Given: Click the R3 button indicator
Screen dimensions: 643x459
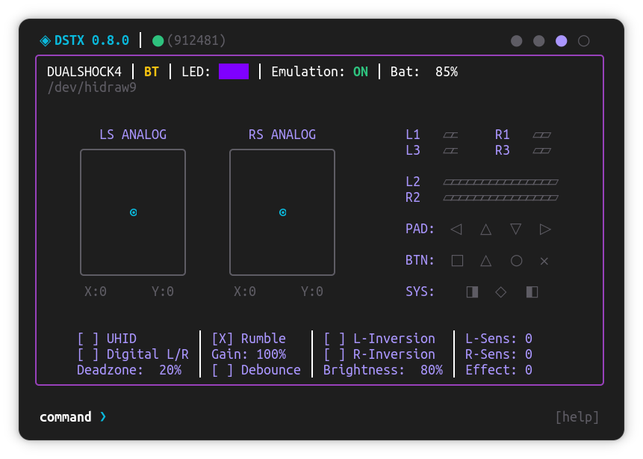Looking at the screenshot, I should (x=541, y=151).
